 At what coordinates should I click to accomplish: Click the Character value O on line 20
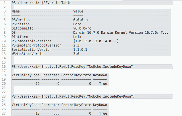pyautogui.click(x=58, y=84)
